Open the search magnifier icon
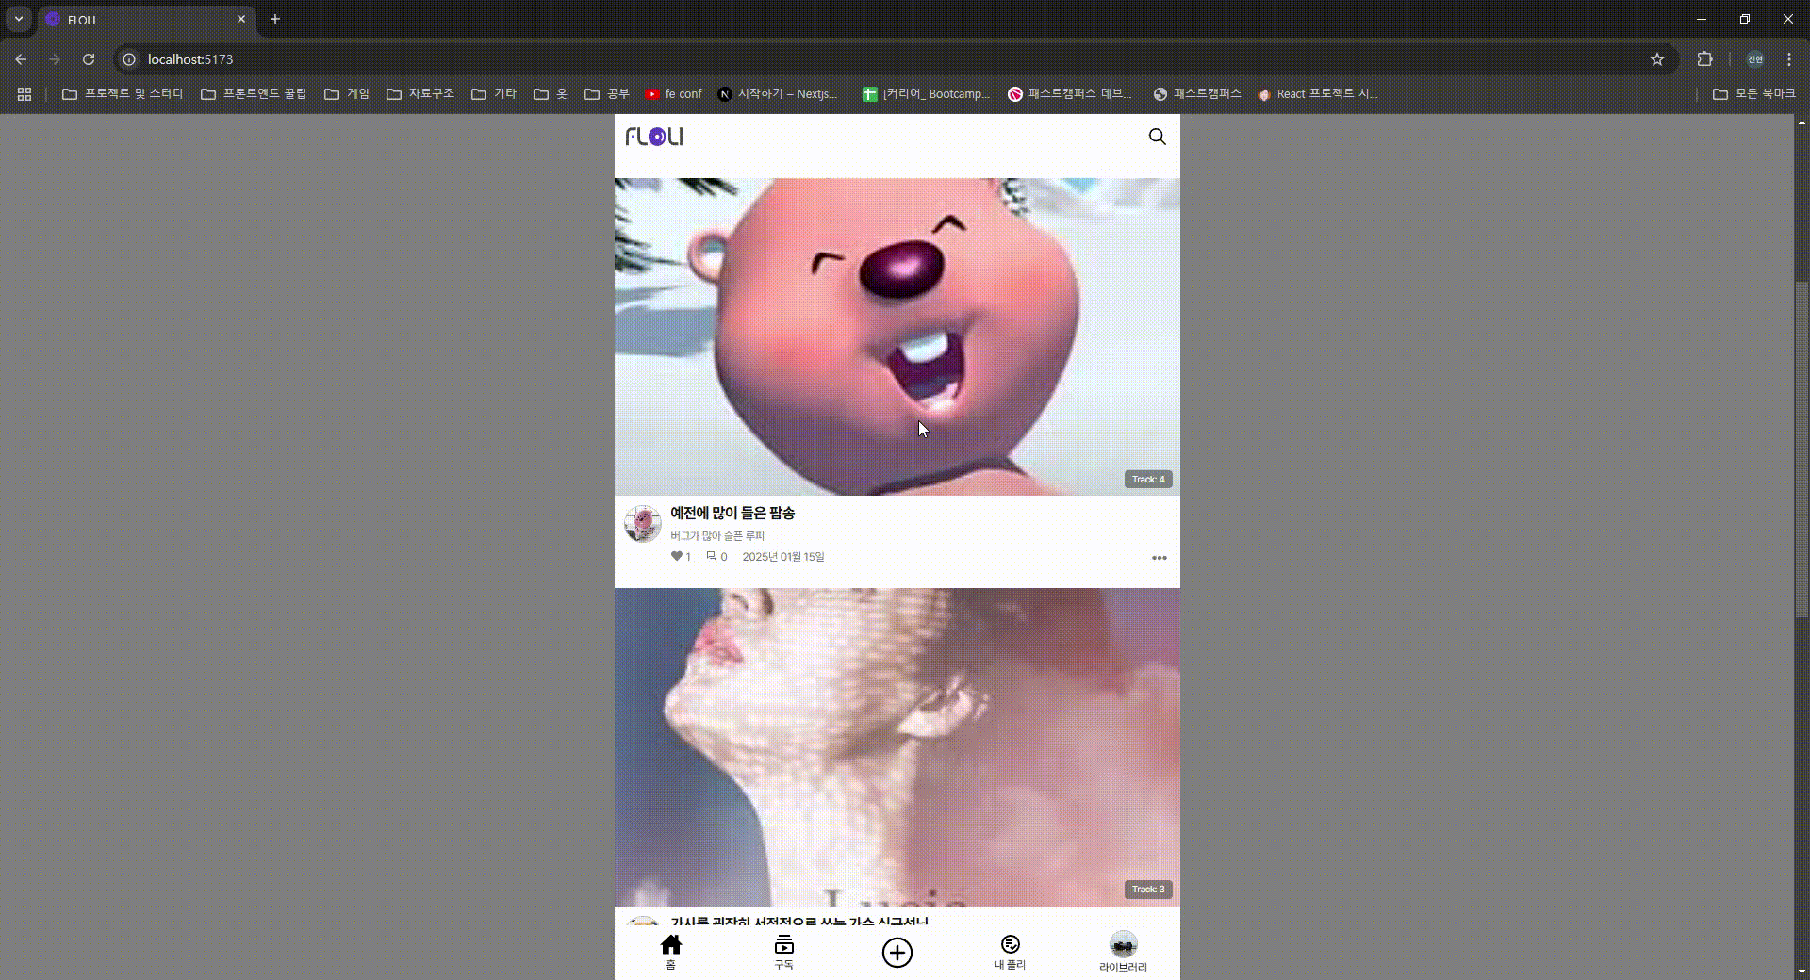Viewport: 1810px width, 980px height. click(x=1157, y=137)
